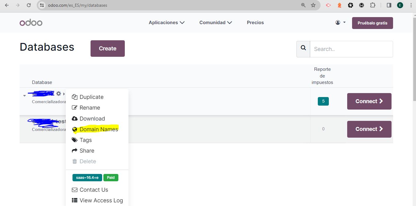Connect to the second test database
This screenshot has height=206, width=416.
(x=369, y=129)
